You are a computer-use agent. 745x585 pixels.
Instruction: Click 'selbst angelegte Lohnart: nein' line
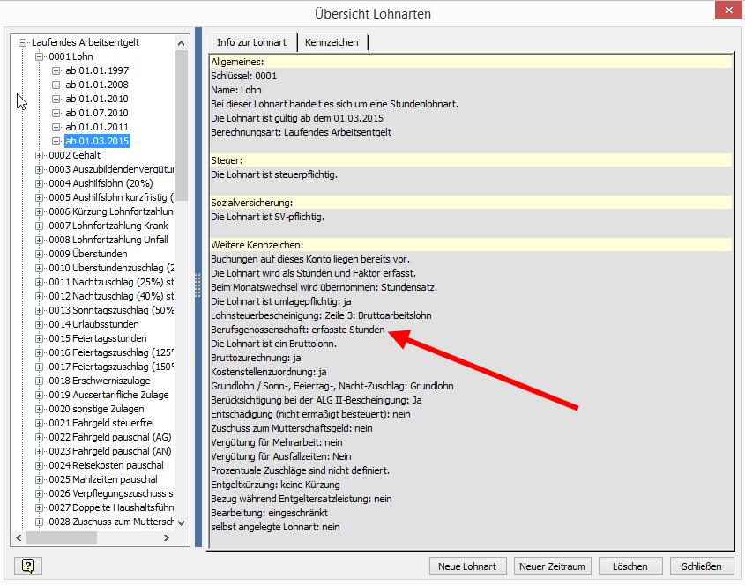coord(276,527)
